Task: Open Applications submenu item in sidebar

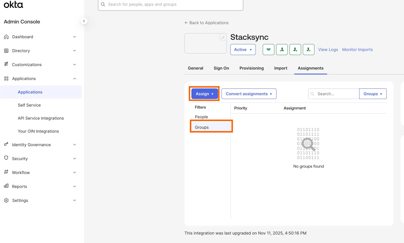Action: click(x=41, y=92)
